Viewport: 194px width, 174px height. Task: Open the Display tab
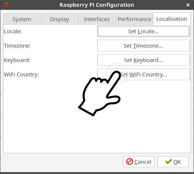[x=59, y=19]
